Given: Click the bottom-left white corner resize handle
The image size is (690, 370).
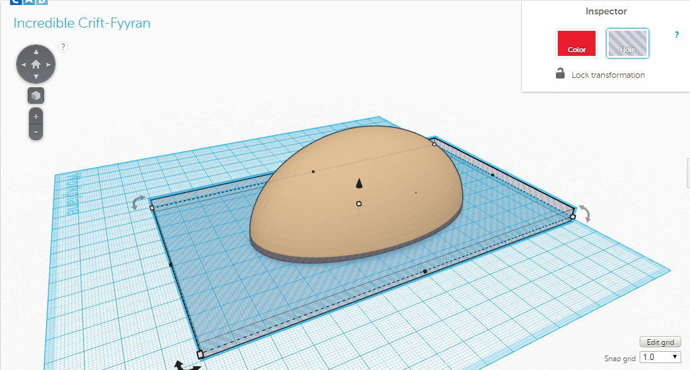Looking at the screenshot, I should [x=200, y=354].
